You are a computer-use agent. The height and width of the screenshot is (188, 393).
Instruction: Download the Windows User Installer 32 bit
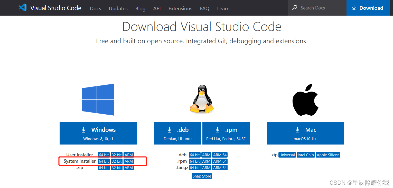(x=117, y=155)
